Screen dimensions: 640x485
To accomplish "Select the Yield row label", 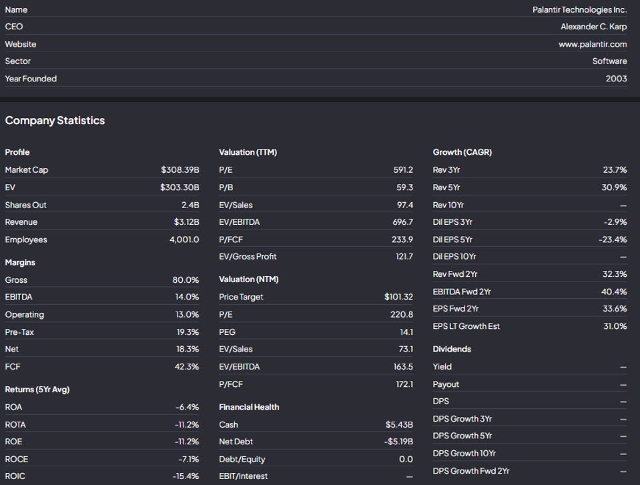I will point(442,367).
